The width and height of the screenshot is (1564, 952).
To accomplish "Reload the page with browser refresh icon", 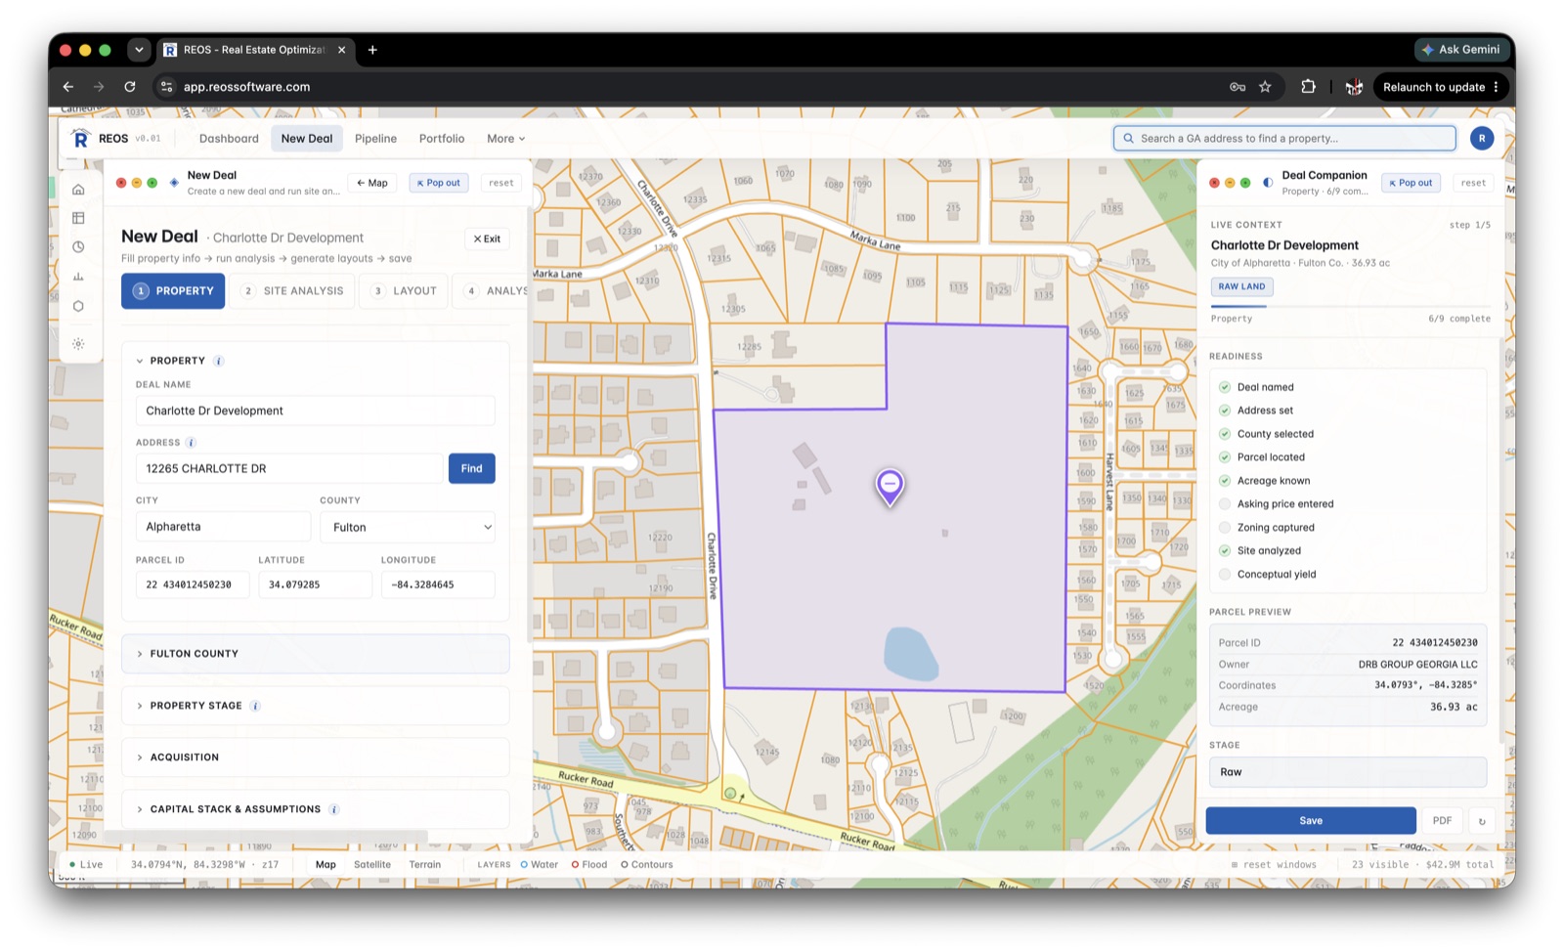I will tap(129, 87).
